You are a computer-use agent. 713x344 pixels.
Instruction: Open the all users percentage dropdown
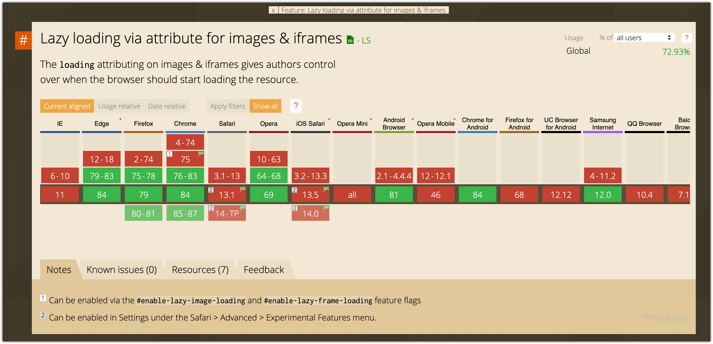pyautogui.click(x=644, y=38)
